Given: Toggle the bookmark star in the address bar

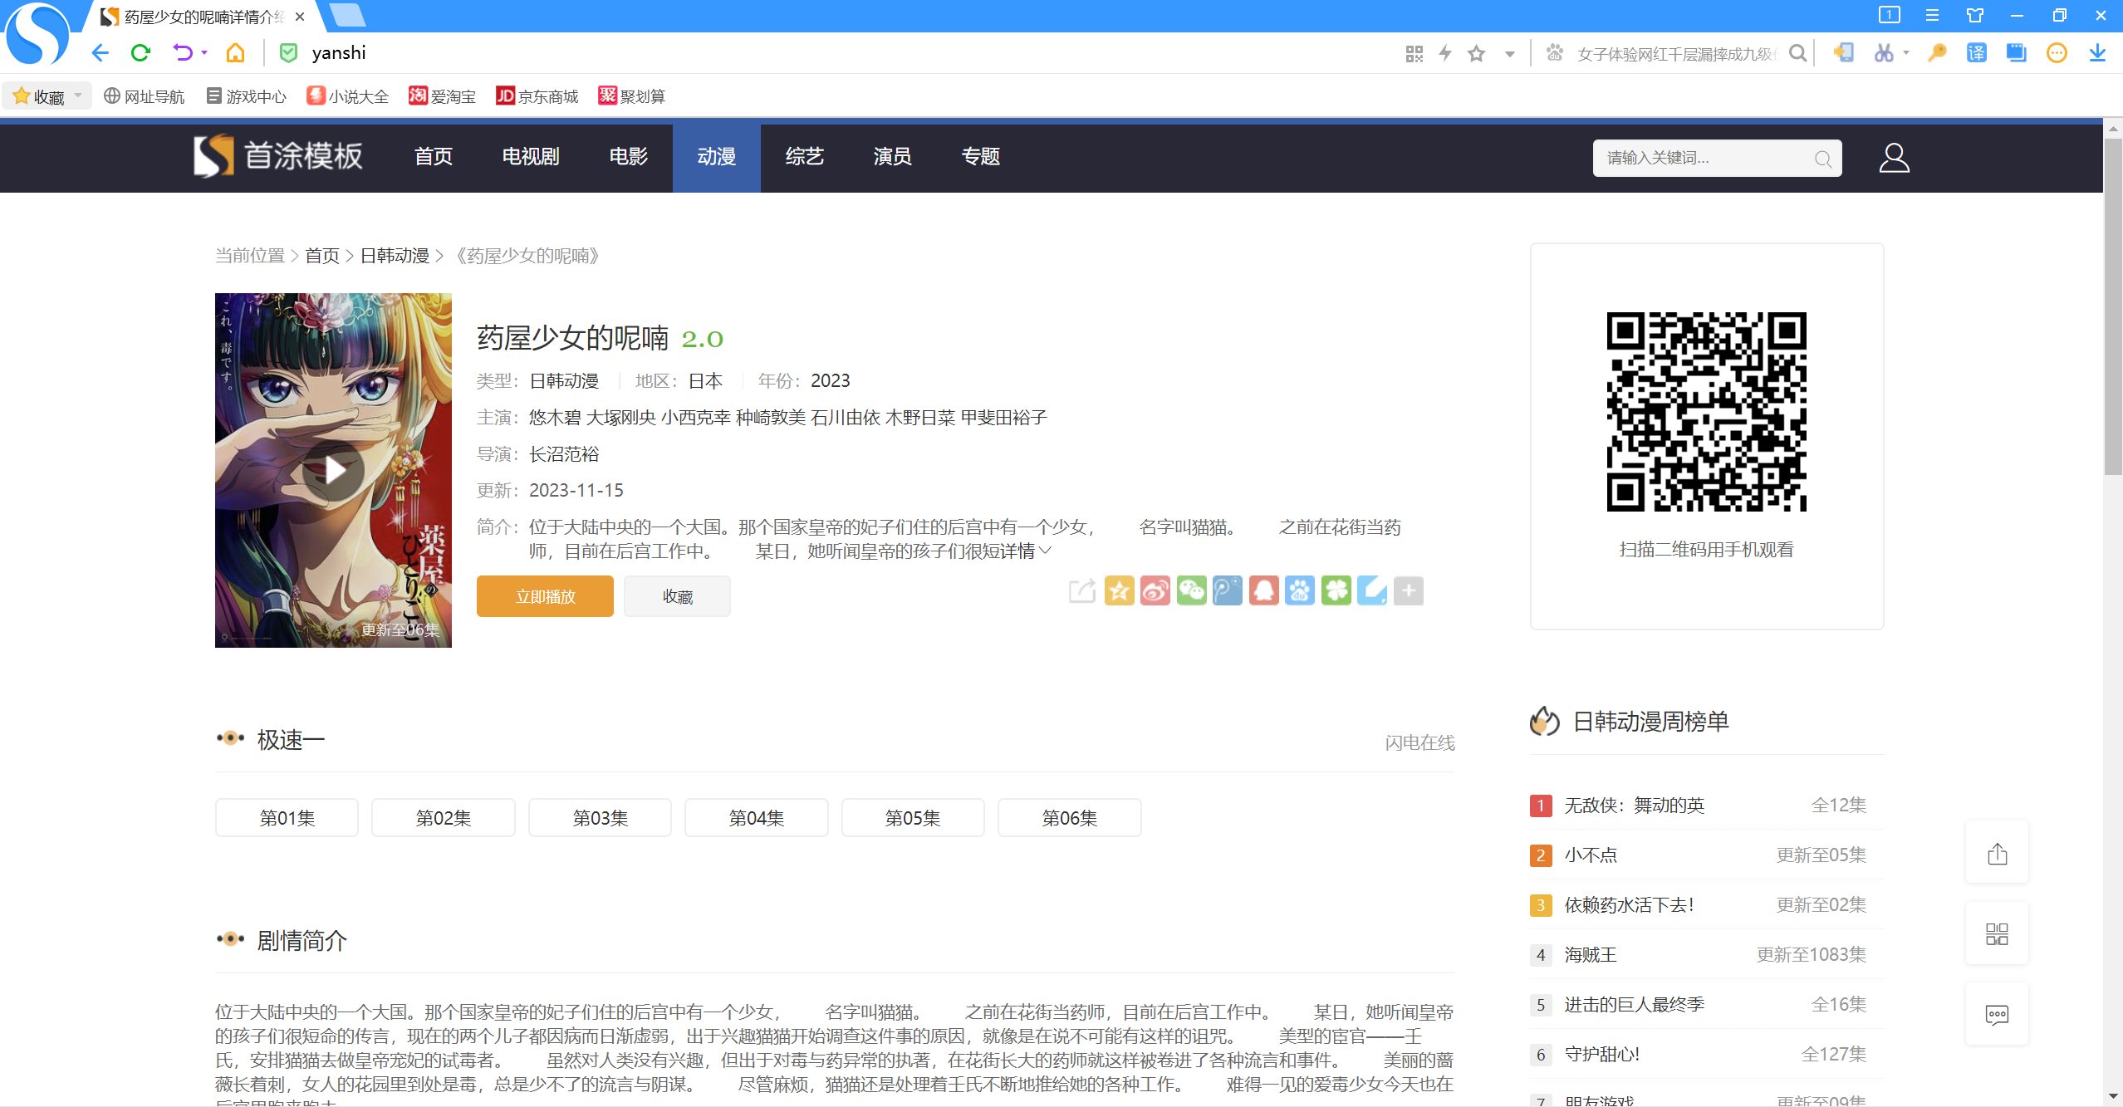Looking at the screenshot, I should point(1476,54).
